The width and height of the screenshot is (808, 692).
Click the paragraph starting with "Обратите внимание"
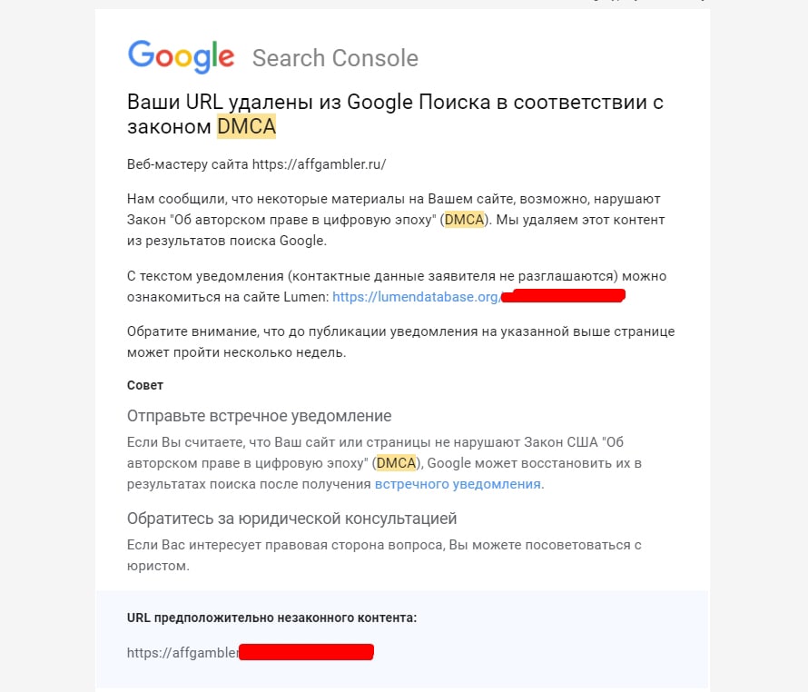coord(399,341)
